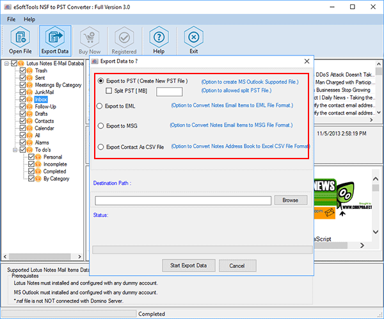Screen dimensions: 384x319
Task: Click the Destination Path text field
Action: click(182, 201)
